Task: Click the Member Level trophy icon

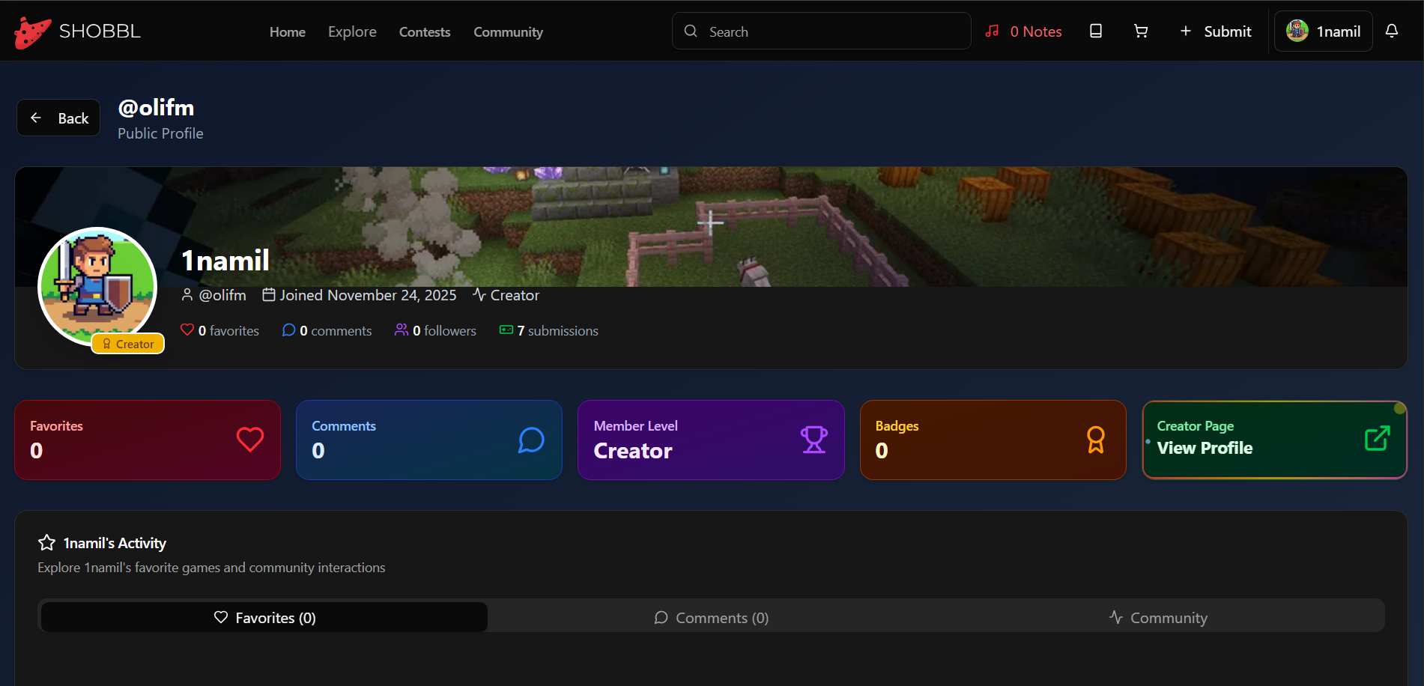Action: (x=814, y=440)
